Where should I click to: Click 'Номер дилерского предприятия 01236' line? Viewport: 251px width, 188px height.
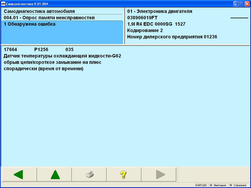tap(172, 37)
